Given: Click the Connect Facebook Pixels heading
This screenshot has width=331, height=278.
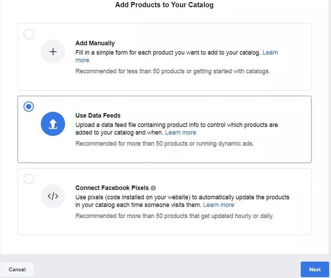Looking at the screenshot, I should tap(112, 188).
